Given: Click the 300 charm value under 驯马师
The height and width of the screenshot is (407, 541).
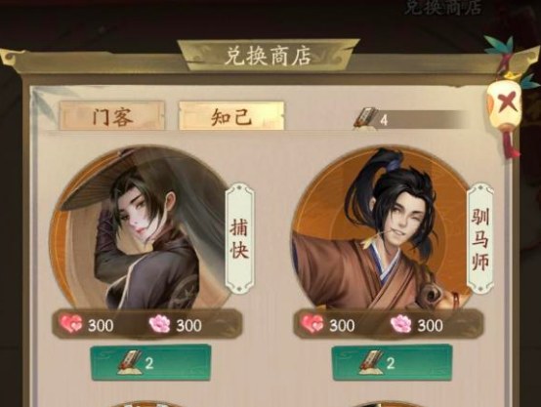Looking at the screenshot, I should 431,325.
